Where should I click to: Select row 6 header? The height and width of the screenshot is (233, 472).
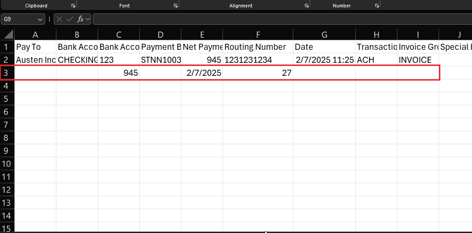pyautogui.click(x=7, y=112)
